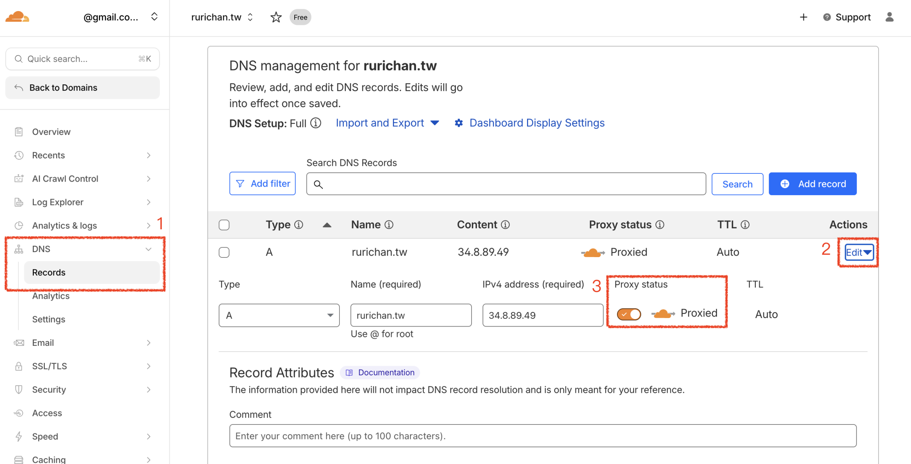Star the rurichan.tw domain
The width and height of the screenshot is (911, 464).
(x=276, y=17)
